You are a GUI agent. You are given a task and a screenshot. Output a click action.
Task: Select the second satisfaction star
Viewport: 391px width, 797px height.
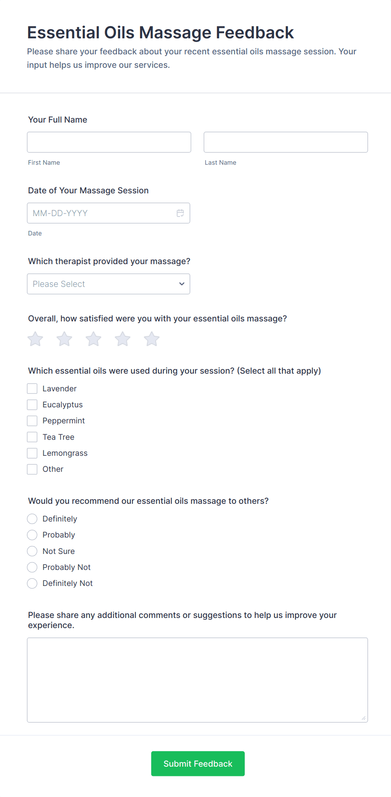64,339
